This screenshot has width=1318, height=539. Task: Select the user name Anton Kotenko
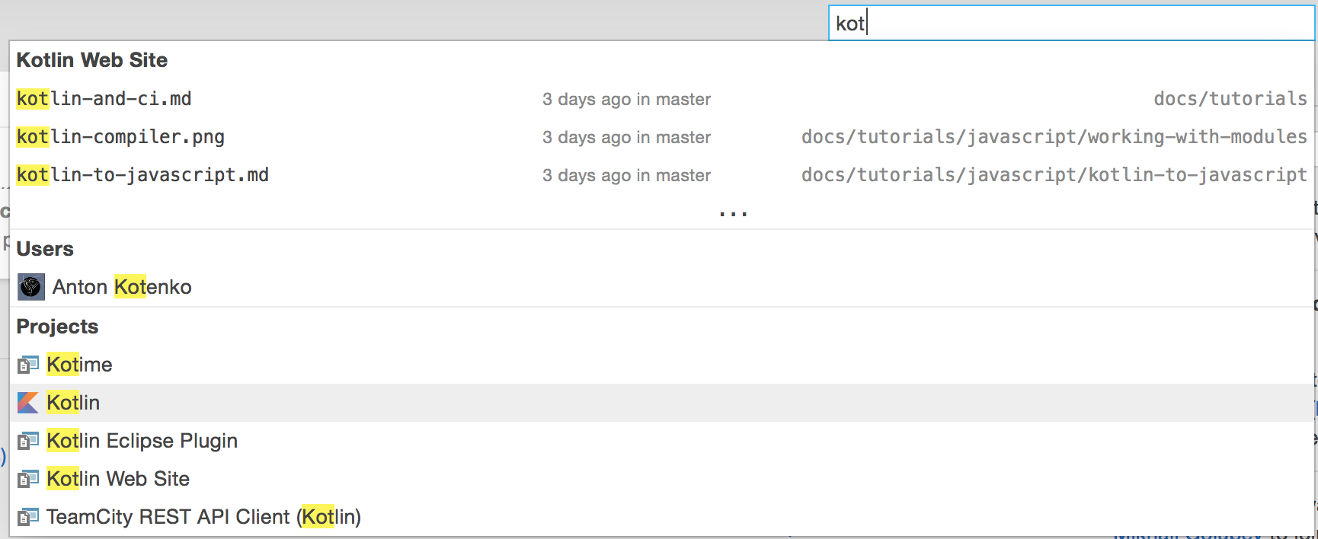122,287
